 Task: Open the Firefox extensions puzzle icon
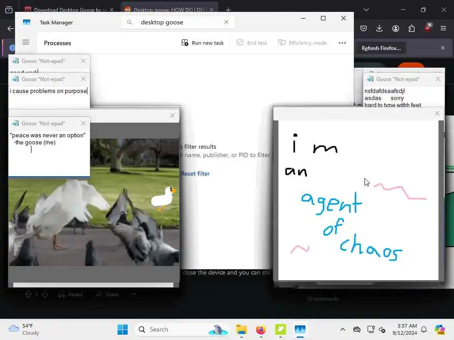click(411, 28)
